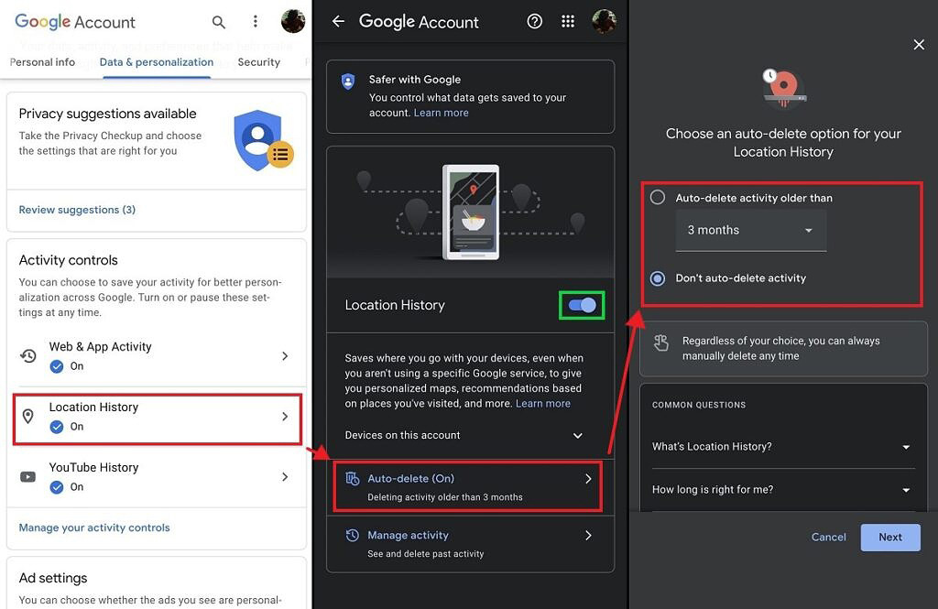Switch to Security tab
Viewport: 938px width, 609px height.
[258, 62]
